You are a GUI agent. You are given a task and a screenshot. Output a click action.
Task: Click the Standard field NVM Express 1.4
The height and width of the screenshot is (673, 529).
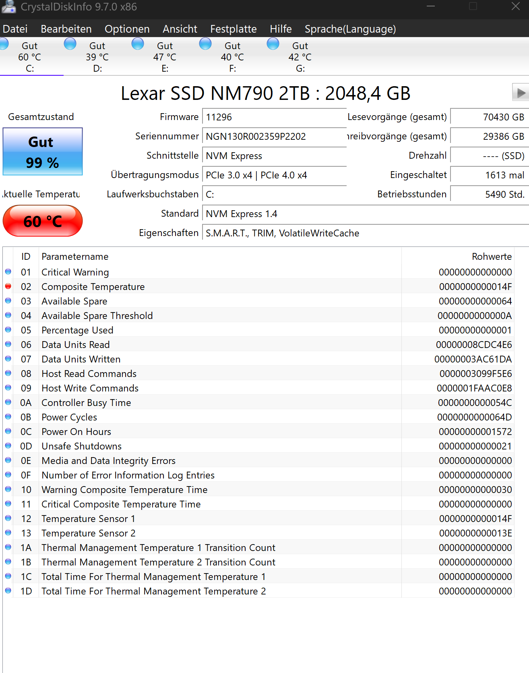(x=366, y=214)
